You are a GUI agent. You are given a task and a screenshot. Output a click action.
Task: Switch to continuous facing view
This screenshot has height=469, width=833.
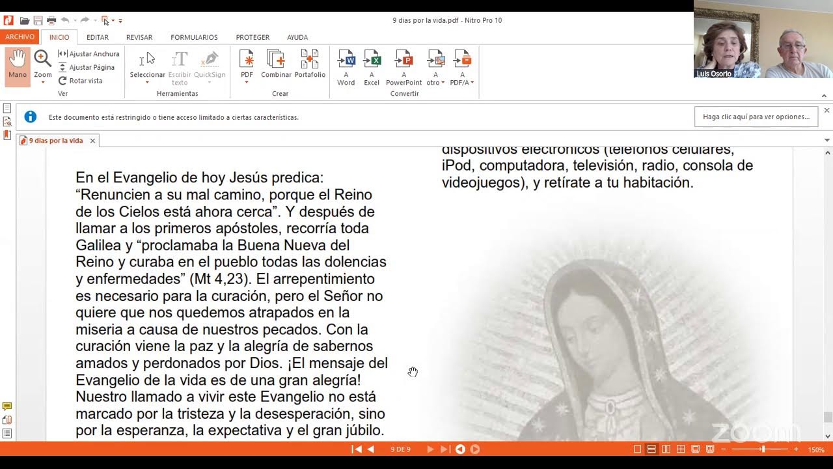[x=681, y=449]
